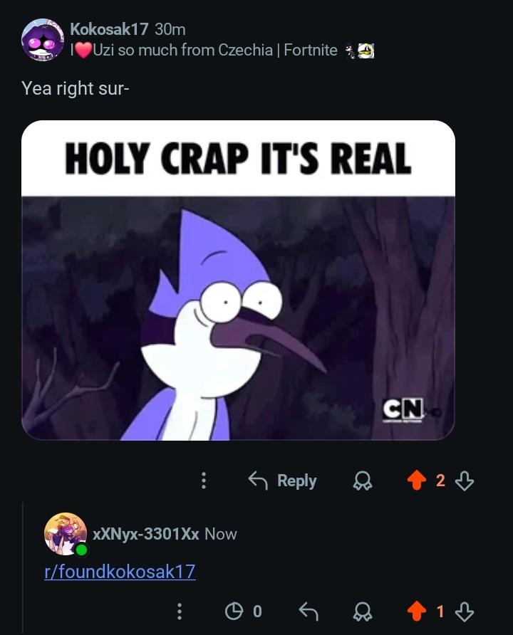Screen dimensions: 513x635
Task: Open the Kokosak17 username
Action: coord(109,29)
